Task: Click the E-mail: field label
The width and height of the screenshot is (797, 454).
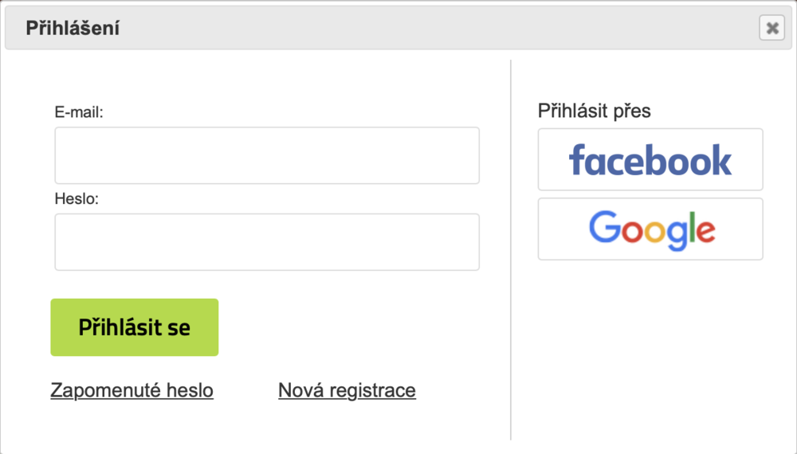Action: (79, 112)
